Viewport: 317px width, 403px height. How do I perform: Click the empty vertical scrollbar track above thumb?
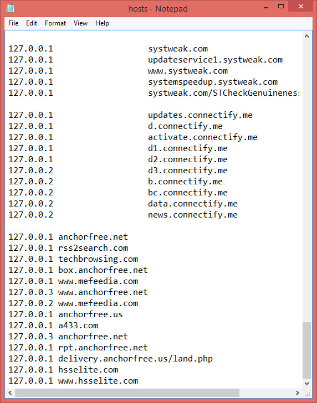tap(306, 181)
